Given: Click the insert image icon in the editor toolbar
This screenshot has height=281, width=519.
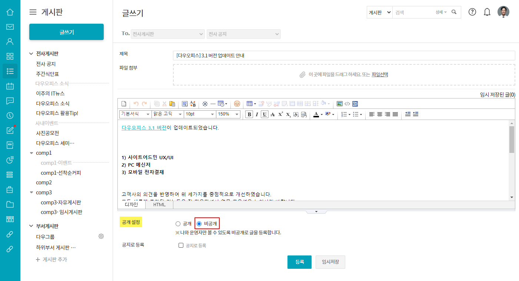Looking at the screenshot, I should [339, 104].
